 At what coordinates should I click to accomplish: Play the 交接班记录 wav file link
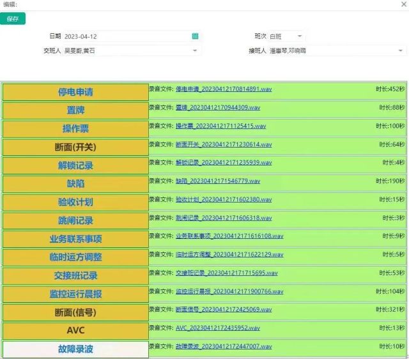226,273
